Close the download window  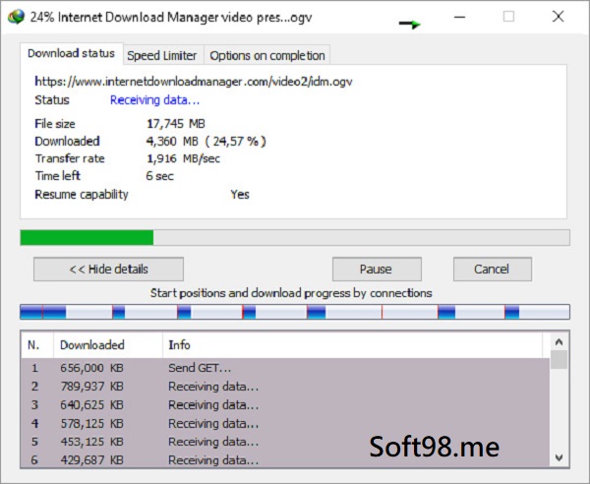558,16
